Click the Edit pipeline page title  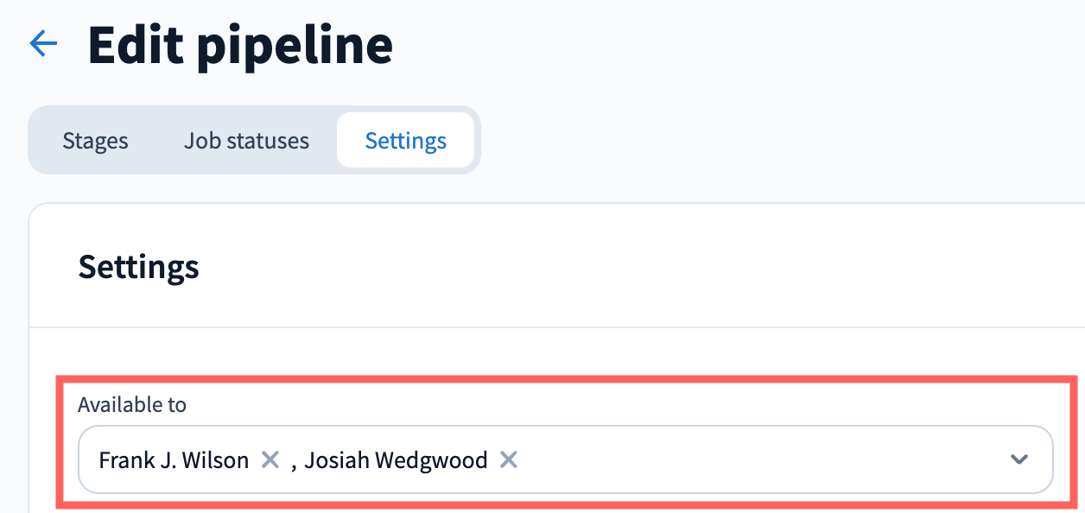tap(240, 45)
